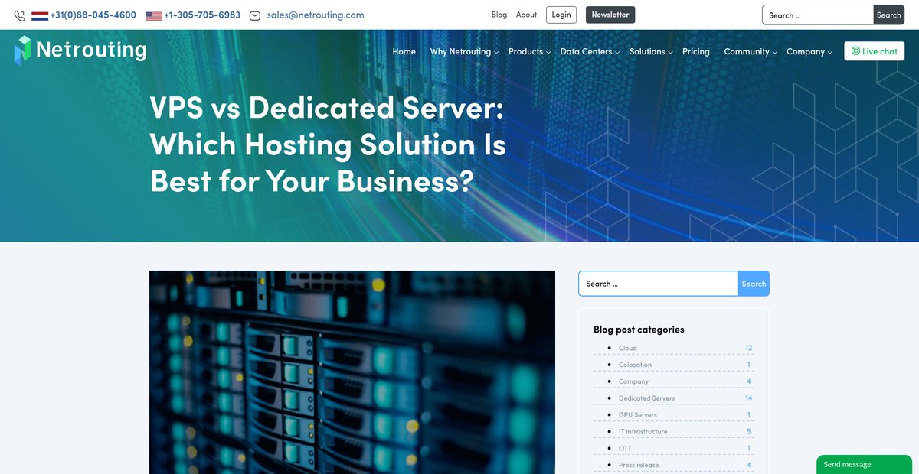Image resolution: width=919 pixels, height=474 pixels.
Task: Expand the Solutions chevron arrow
Action: 670,53
